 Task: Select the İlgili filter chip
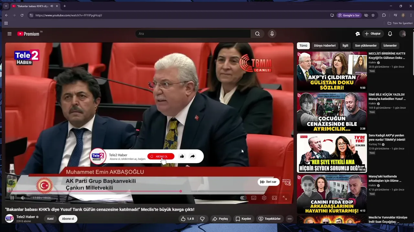coord(345,46)
